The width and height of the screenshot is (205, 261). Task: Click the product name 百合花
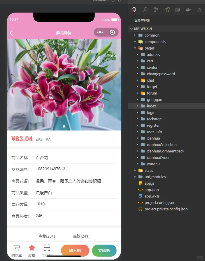(42, 158)
